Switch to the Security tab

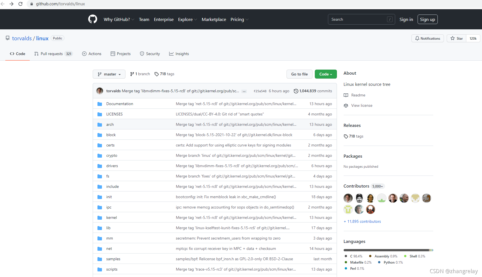tap(150, 54)
